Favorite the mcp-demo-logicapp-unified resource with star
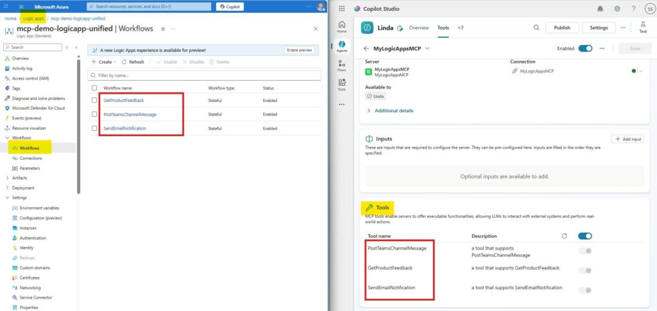 162,29
